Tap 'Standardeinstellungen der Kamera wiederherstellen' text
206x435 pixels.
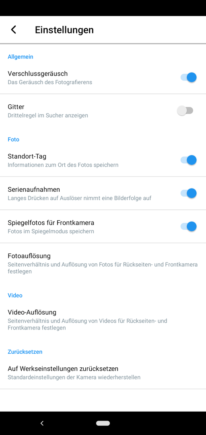[x=74, y=377]
